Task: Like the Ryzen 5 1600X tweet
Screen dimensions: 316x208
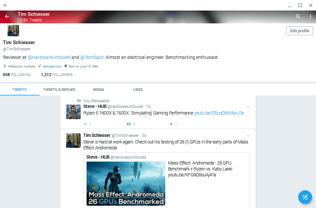Action: (171, 124)
